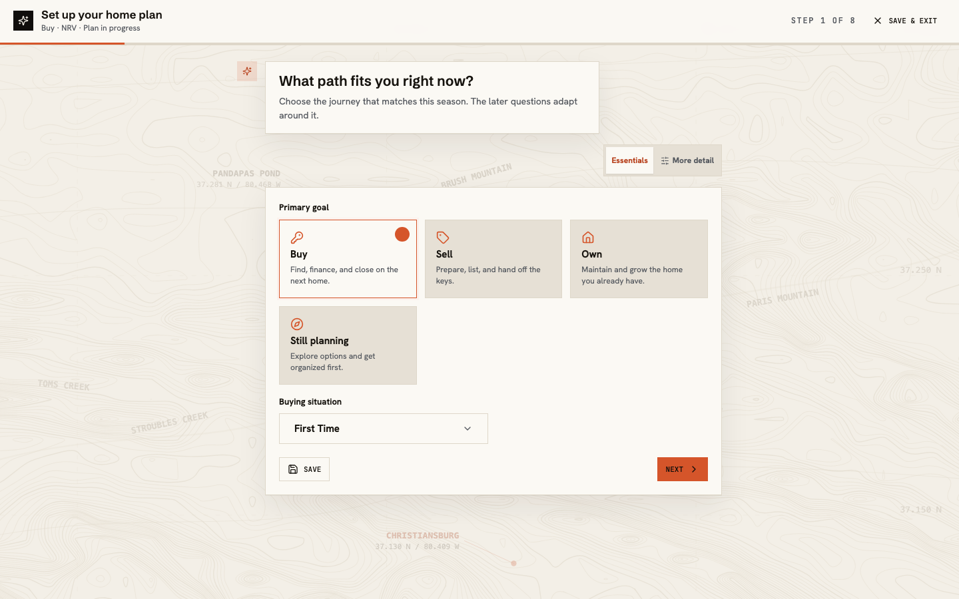Screen dimensions: 959x599
Task: Click SAVE & EXIT in header
Action: (905, 21)
